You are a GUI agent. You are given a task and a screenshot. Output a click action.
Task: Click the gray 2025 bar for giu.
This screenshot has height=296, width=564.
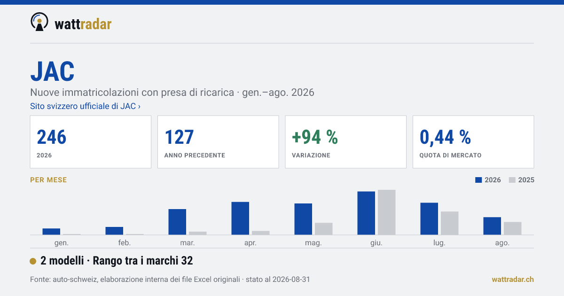[387, 212]
